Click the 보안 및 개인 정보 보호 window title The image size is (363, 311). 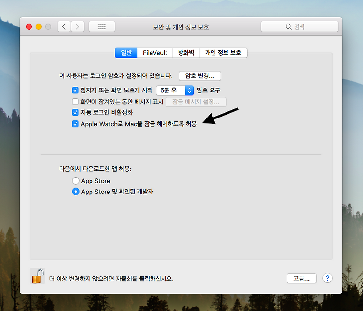(181, 27)
